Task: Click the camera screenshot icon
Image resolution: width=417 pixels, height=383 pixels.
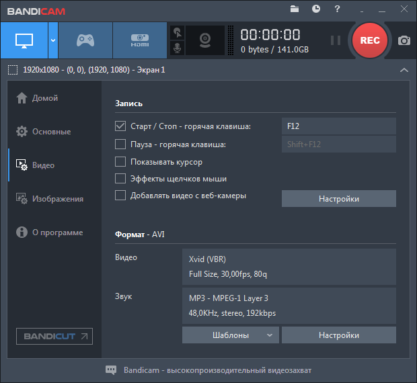Action: (404, 40)
